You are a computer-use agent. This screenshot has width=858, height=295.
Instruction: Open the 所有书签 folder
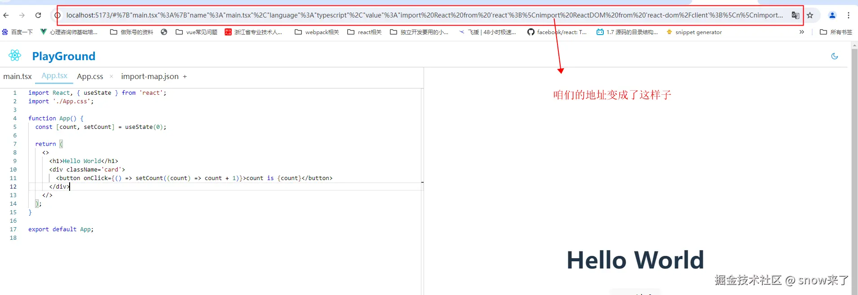coord(836,32)
